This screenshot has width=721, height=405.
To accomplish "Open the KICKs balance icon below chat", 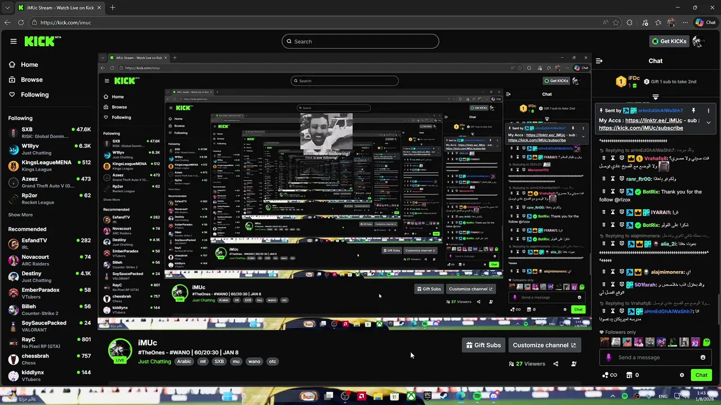I will tap(609, 375).
